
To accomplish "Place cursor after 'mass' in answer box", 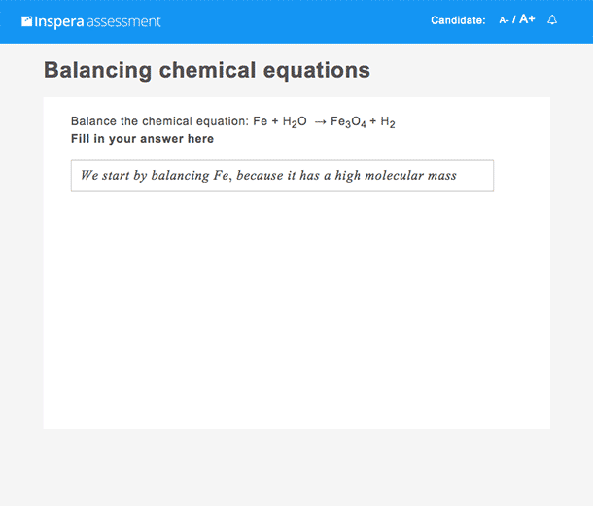I will click(458, 176).
